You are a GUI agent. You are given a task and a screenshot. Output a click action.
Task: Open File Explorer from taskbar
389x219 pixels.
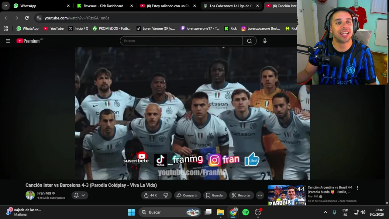[220, 212]
